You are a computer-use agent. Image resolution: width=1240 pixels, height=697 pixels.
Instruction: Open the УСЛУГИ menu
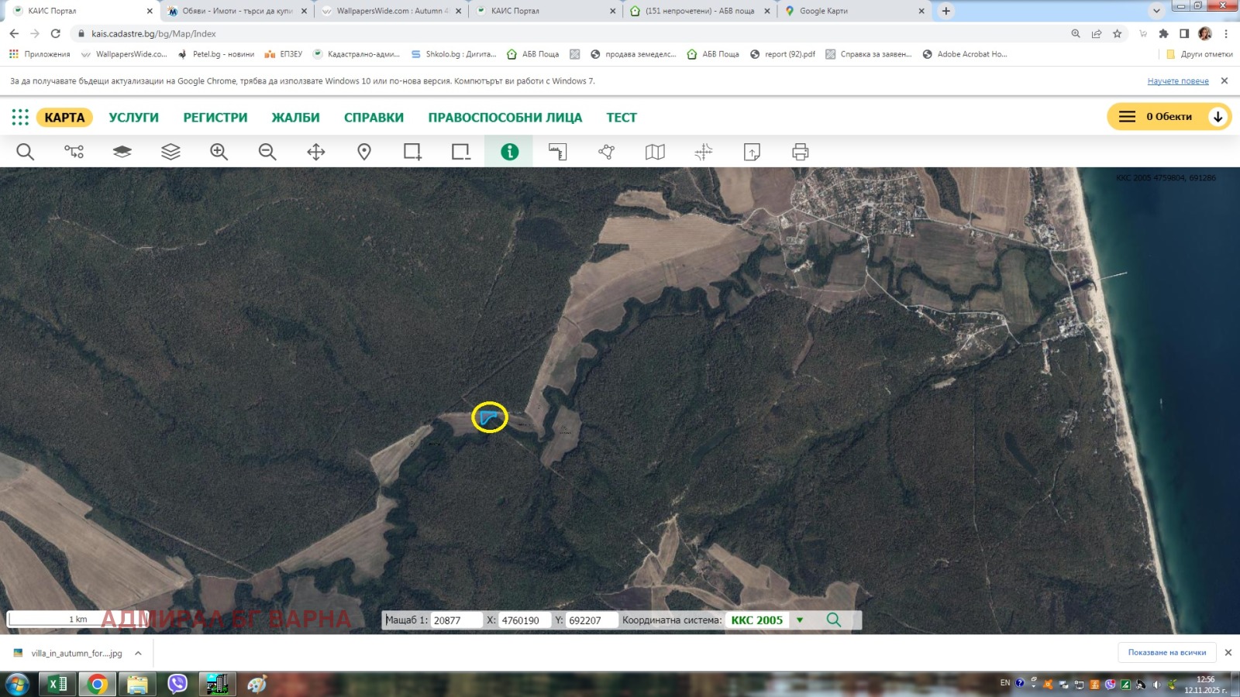click(x=133, y=118)
